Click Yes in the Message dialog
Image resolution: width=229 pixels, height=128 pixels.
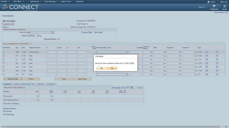[101, 68]
